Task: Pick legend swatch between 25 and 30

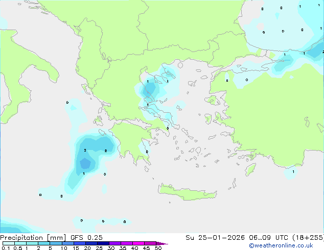Action: pyautogui.click(x=103, y=243)
